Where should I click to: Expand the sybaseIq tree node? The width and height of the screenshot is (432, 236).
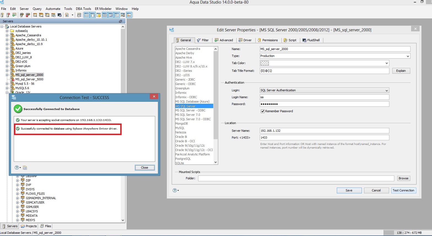(x=7, y=31)
